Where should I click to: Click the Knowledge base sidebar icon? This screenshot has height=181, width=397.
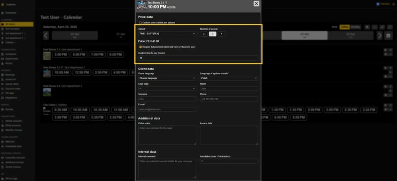pyautogui.click(x=2, y=146)
